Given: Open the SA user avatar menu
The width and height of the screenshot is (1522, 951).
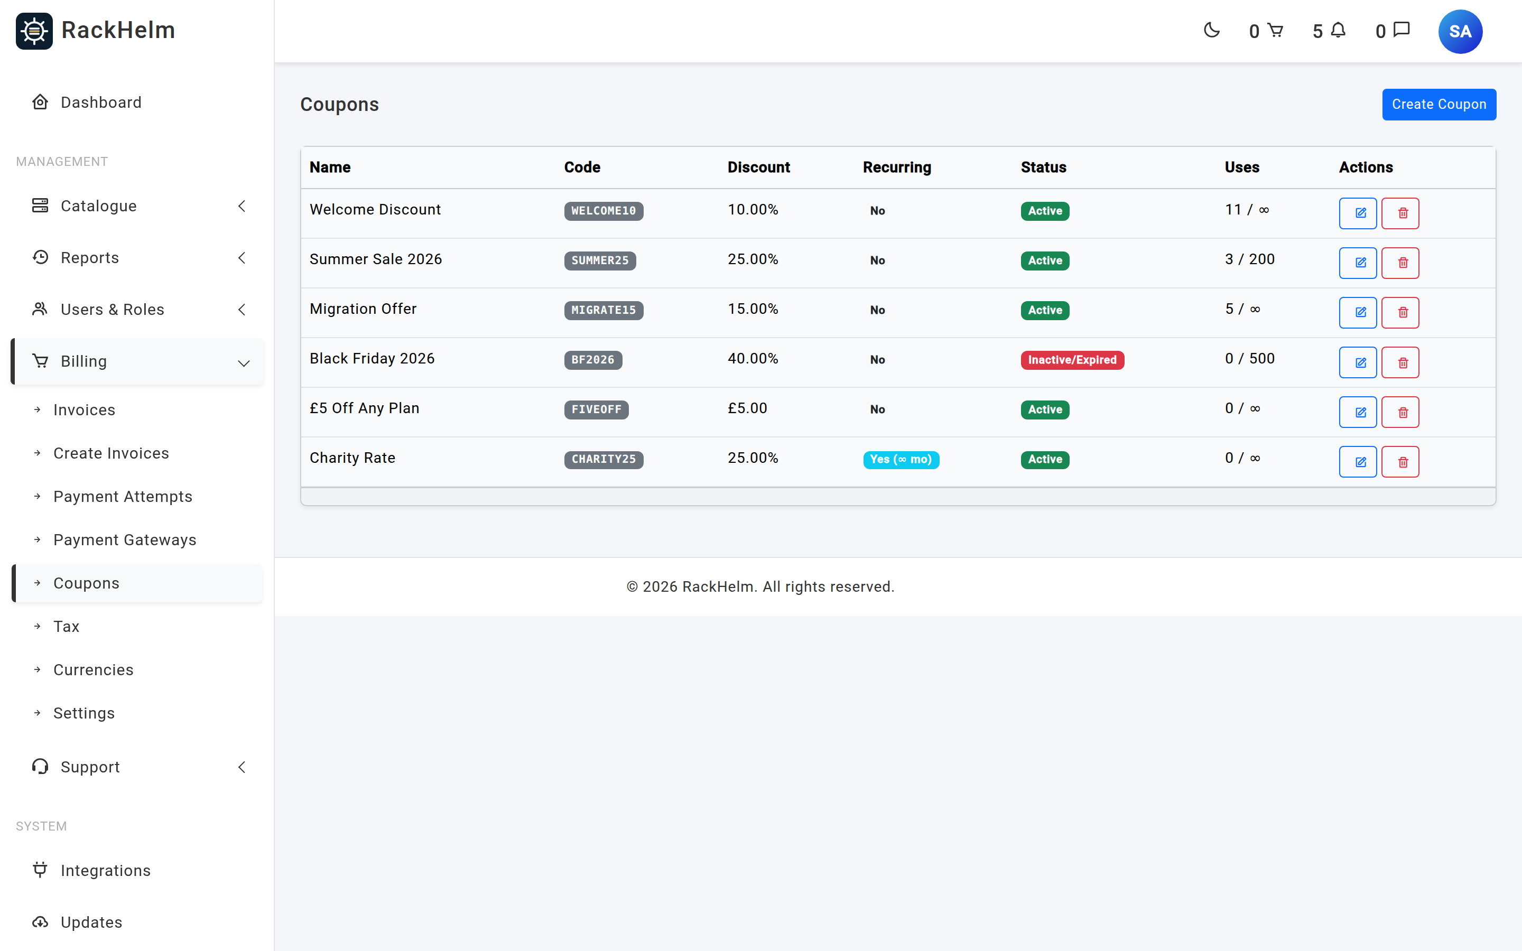Looking at the screenshot, I should pyautogui.click(x=1460, y=32).
